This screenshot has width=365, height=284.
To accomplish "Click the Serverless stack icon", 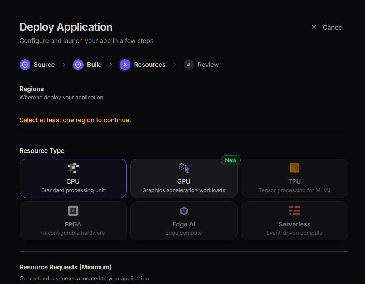I will [294, 210].
